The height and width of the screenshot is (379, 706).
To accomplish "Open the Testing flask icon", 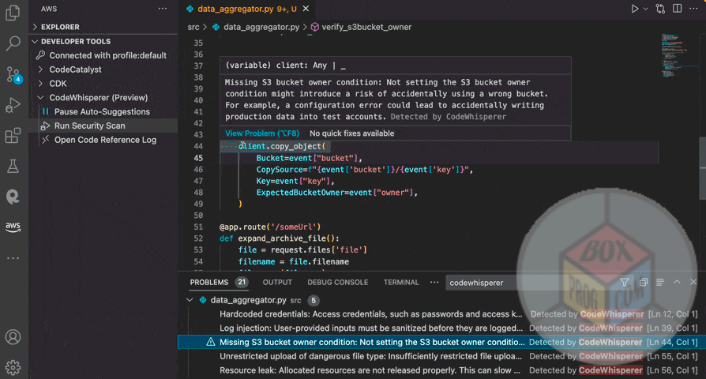I will [x=13, y=166].
